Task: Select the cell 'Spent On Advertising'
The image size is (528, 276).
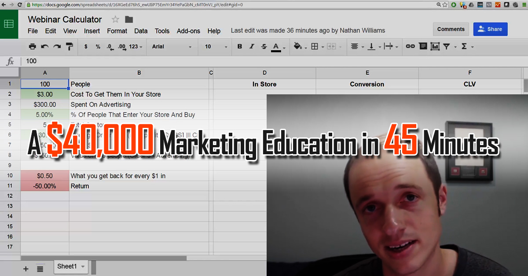Action: point(139,105)
